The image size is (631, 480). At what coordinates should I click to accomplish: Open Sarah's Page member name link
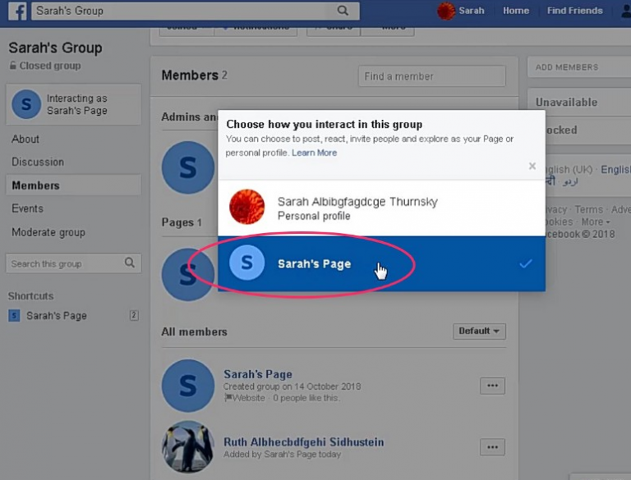pos(258,374)
